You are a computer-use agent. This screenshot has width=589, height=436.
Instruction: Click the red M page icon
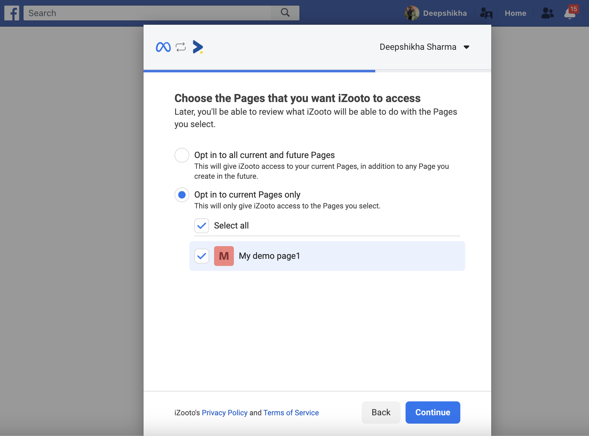(x=224, y=256)
